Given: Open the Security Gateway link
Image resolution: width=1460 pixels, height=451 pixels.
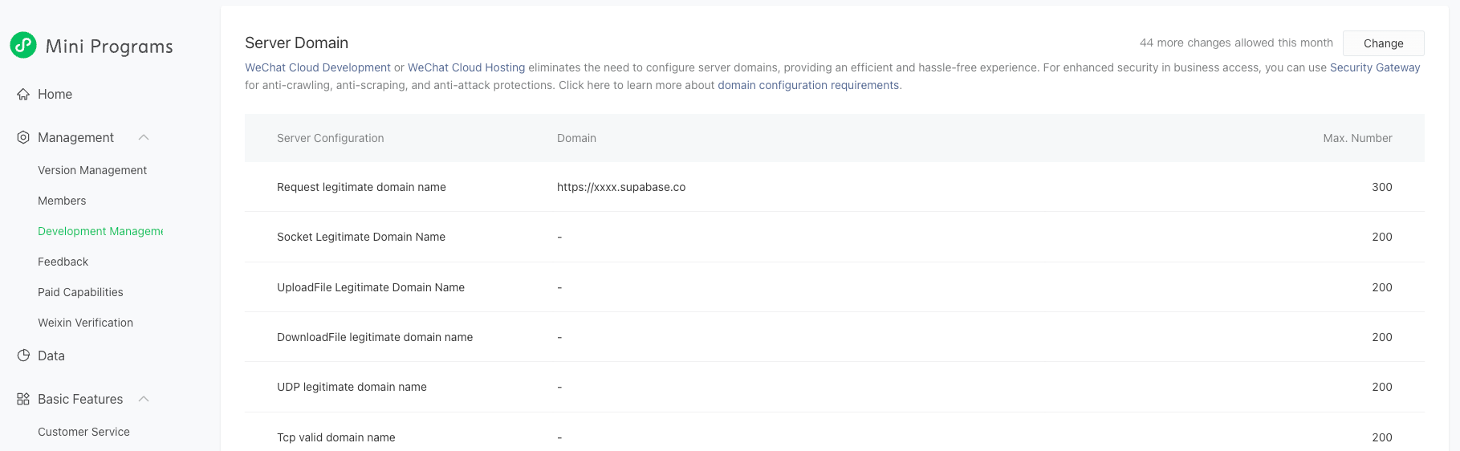Looking at the screenshot, I should coord(1375,67).
